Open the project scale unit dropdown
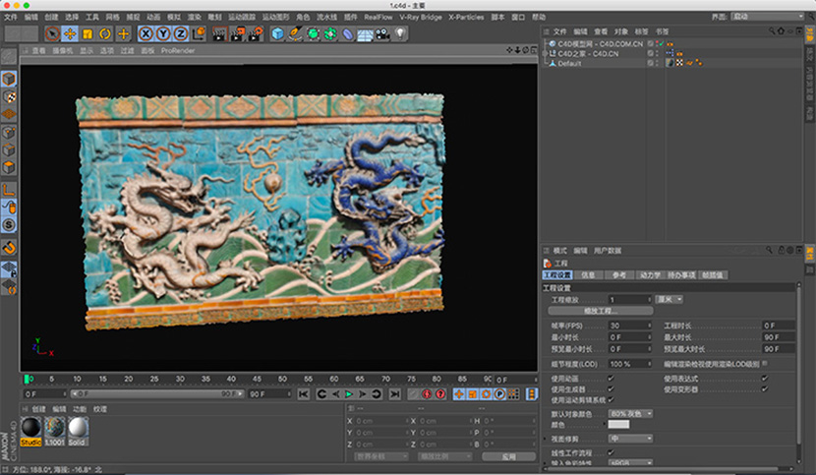The width and height of the screenshot is (816, 475). click(669, 300)
